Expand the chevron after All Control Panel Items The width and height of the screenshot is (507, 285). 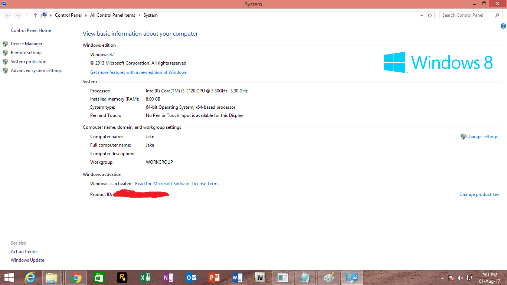pyautogui.click(x=140, y=15)
